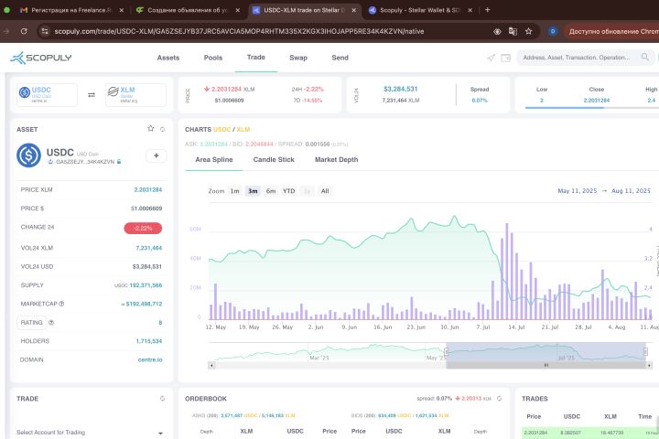Click the first trade row price 2.2031284
Image resolution: width=659 pixels, height=439 pixels.
535,433
